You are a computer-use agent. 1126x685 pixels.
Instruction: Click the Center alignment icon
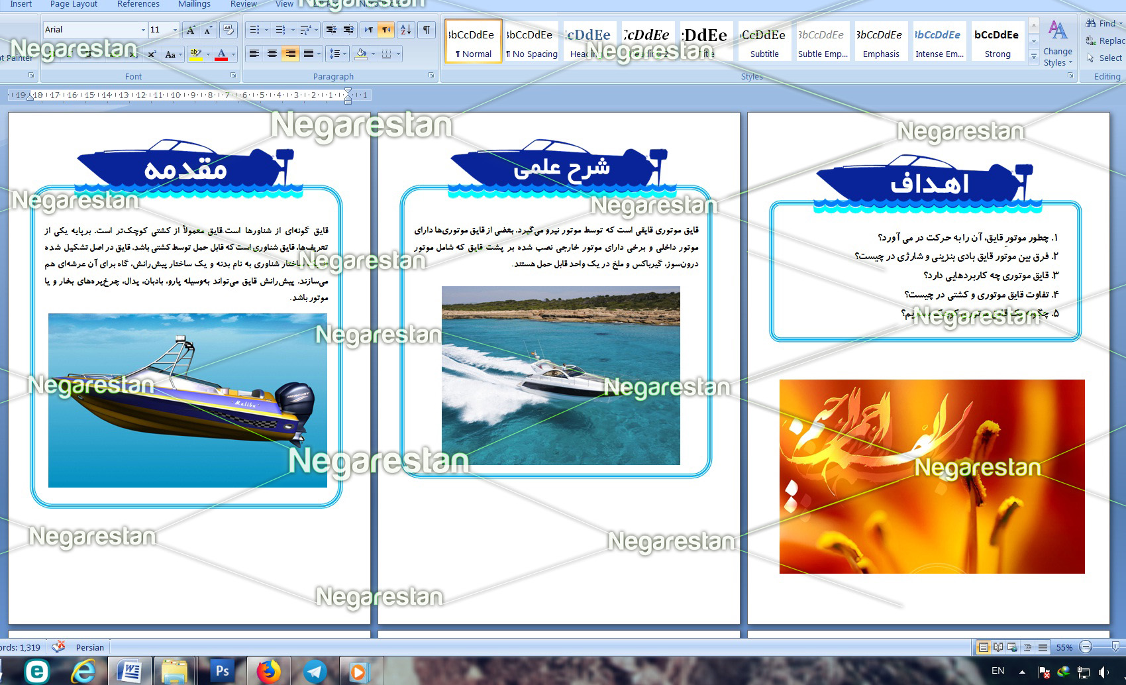tap(272, 54)
